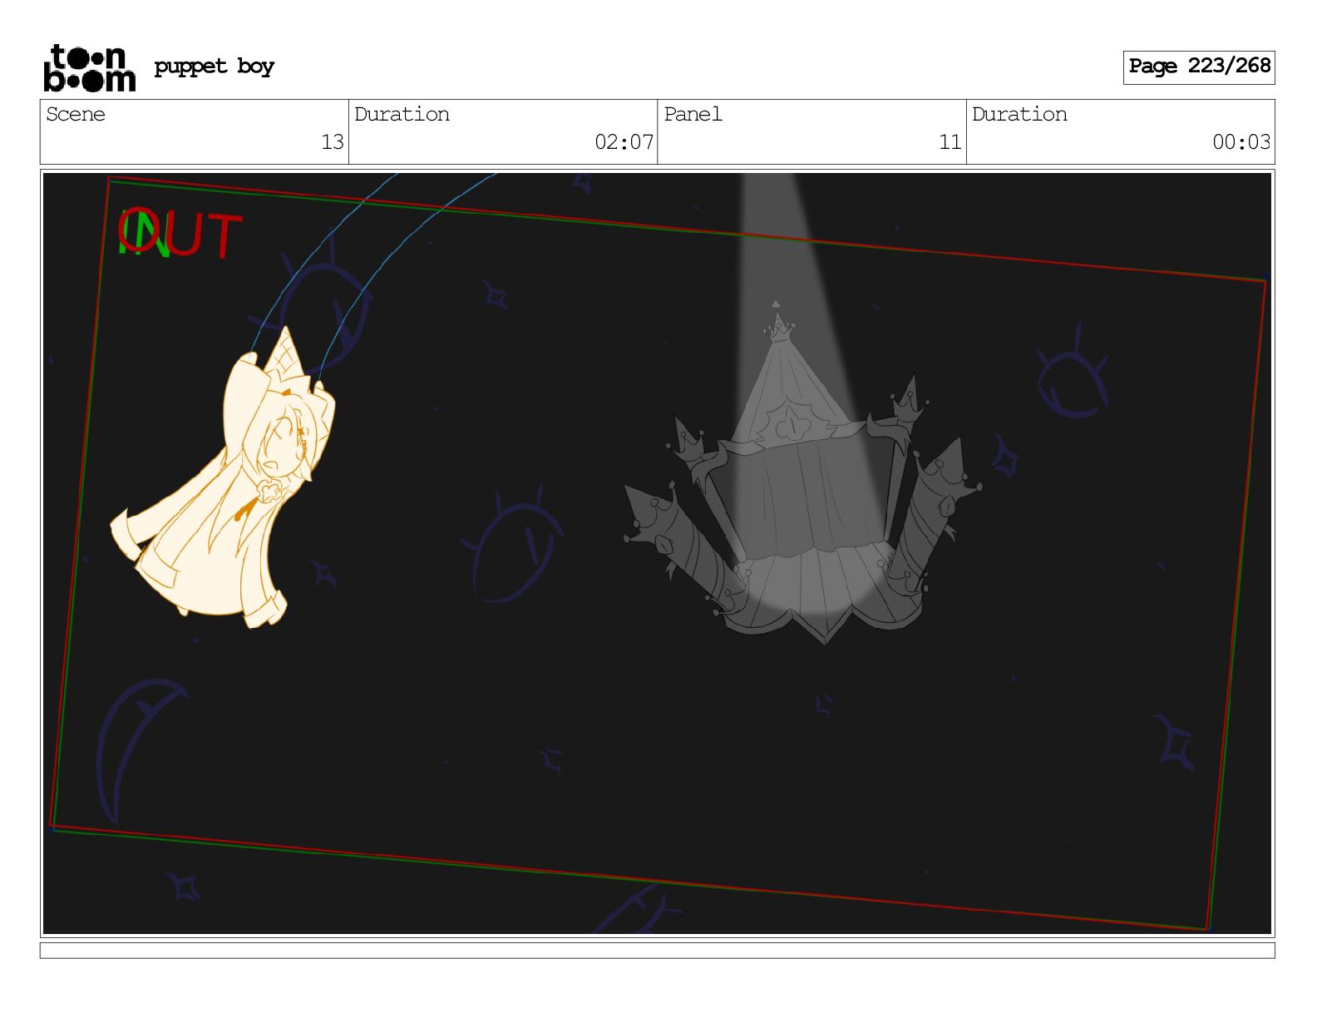Select the 'puppet boy' project title
This screenshot has height=1018, width=1317.
pyautogui.click(x=214, y=67)
